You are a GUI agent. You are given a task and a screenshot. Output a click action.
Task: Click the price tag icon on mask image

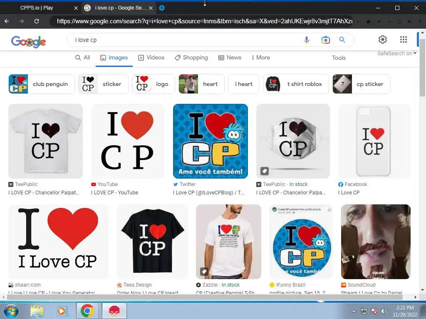pos(264,171)
